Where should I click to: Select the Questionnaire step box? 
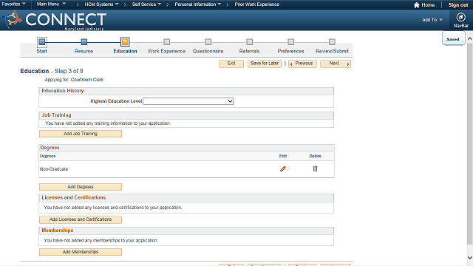click(208, 42)
